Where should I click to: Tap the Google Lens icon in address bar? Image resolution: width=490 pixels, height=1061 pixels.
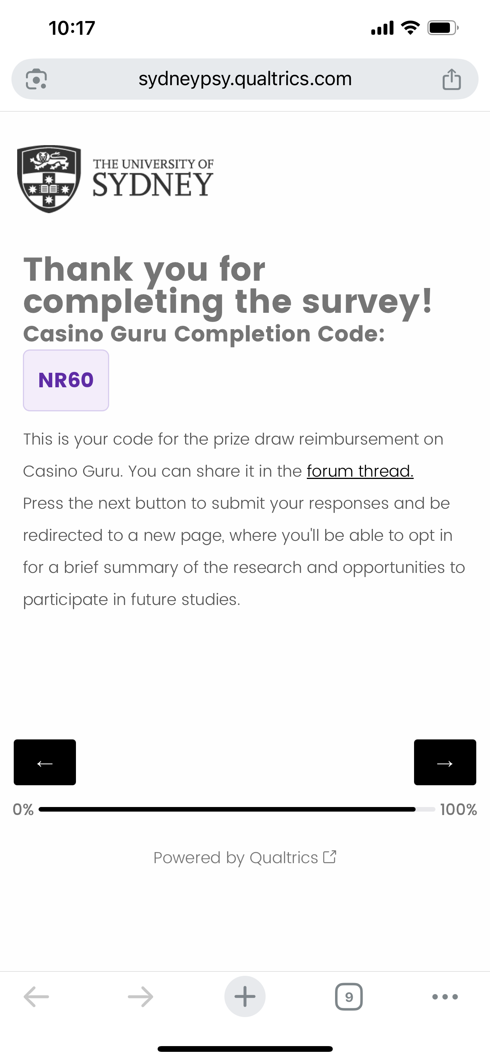36,79
